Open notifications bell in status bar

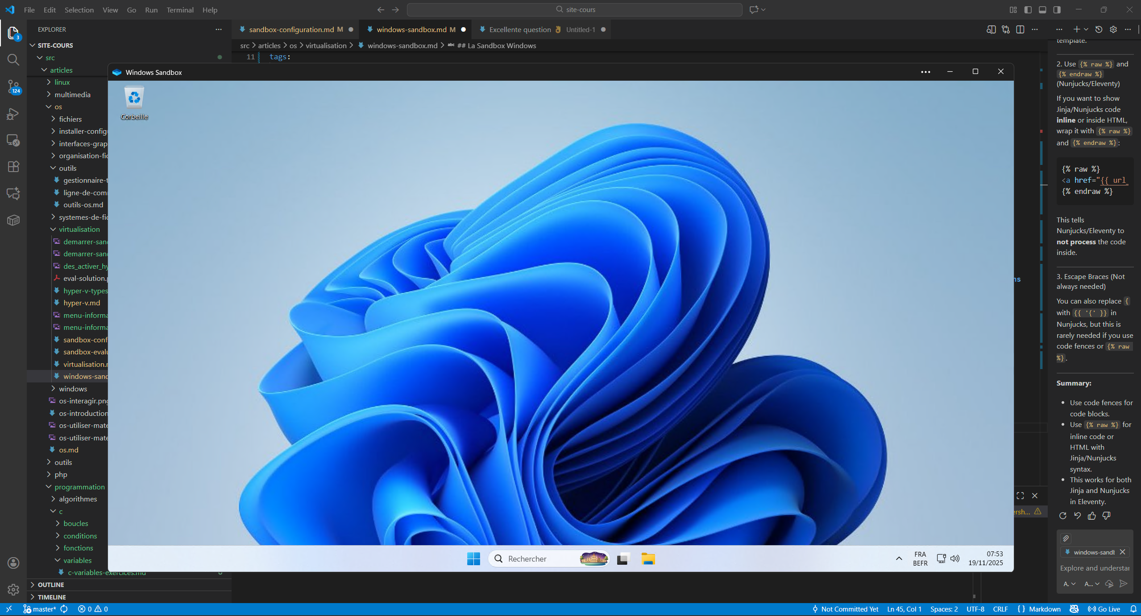pyautogui.click(x=1133, y=609)
